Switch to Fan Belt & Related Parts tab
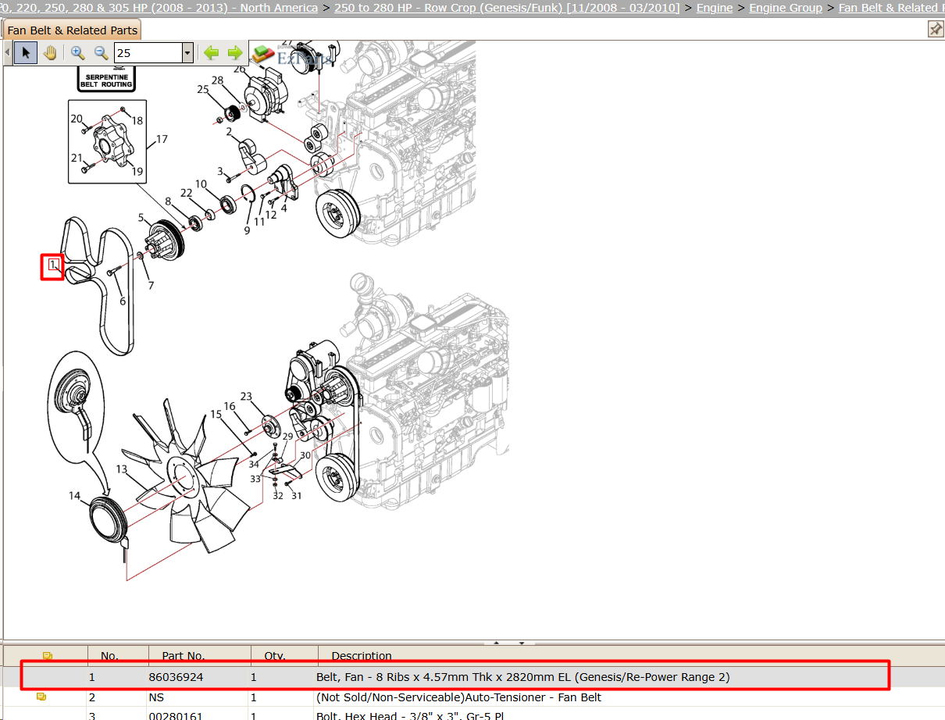Viewport: 945px width, 720px height. [72, 30]
